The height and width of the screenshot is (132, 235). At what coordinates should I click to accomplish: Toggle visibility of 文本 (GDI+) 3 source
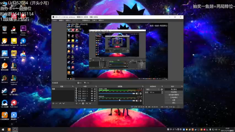[x=92, y=94]
